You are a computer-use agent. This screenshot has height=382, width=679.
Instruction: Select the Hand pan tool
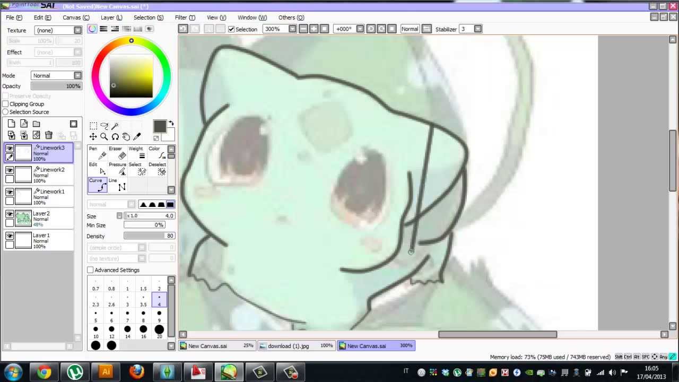pyautogui.click(x=126, y=137)
